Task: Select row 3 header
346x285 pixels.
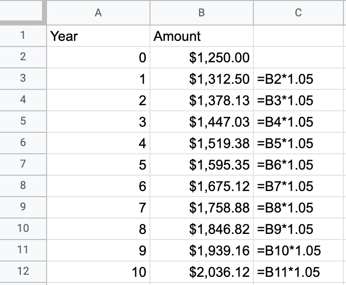Action: 23,79
